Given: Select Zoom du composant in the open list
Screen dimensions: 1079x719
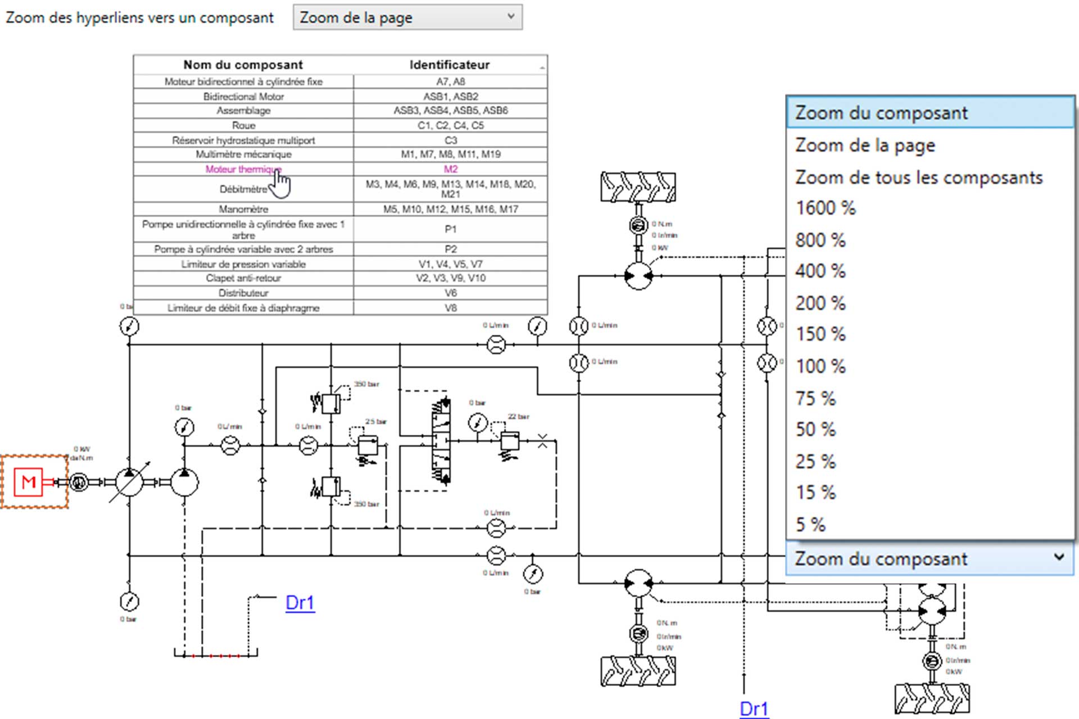Looking at the screenshot, I should (930, 113).
